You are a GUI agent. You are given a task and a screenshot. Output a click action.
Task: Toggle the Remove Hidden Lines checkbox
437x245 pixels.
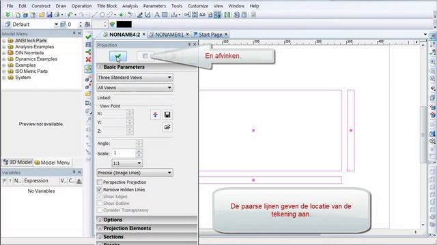pyautogui.click(x=100, y=190)
